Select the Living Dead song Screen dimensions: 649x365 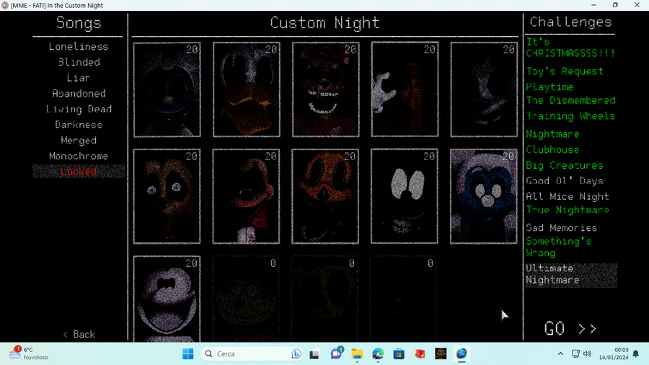79,109
